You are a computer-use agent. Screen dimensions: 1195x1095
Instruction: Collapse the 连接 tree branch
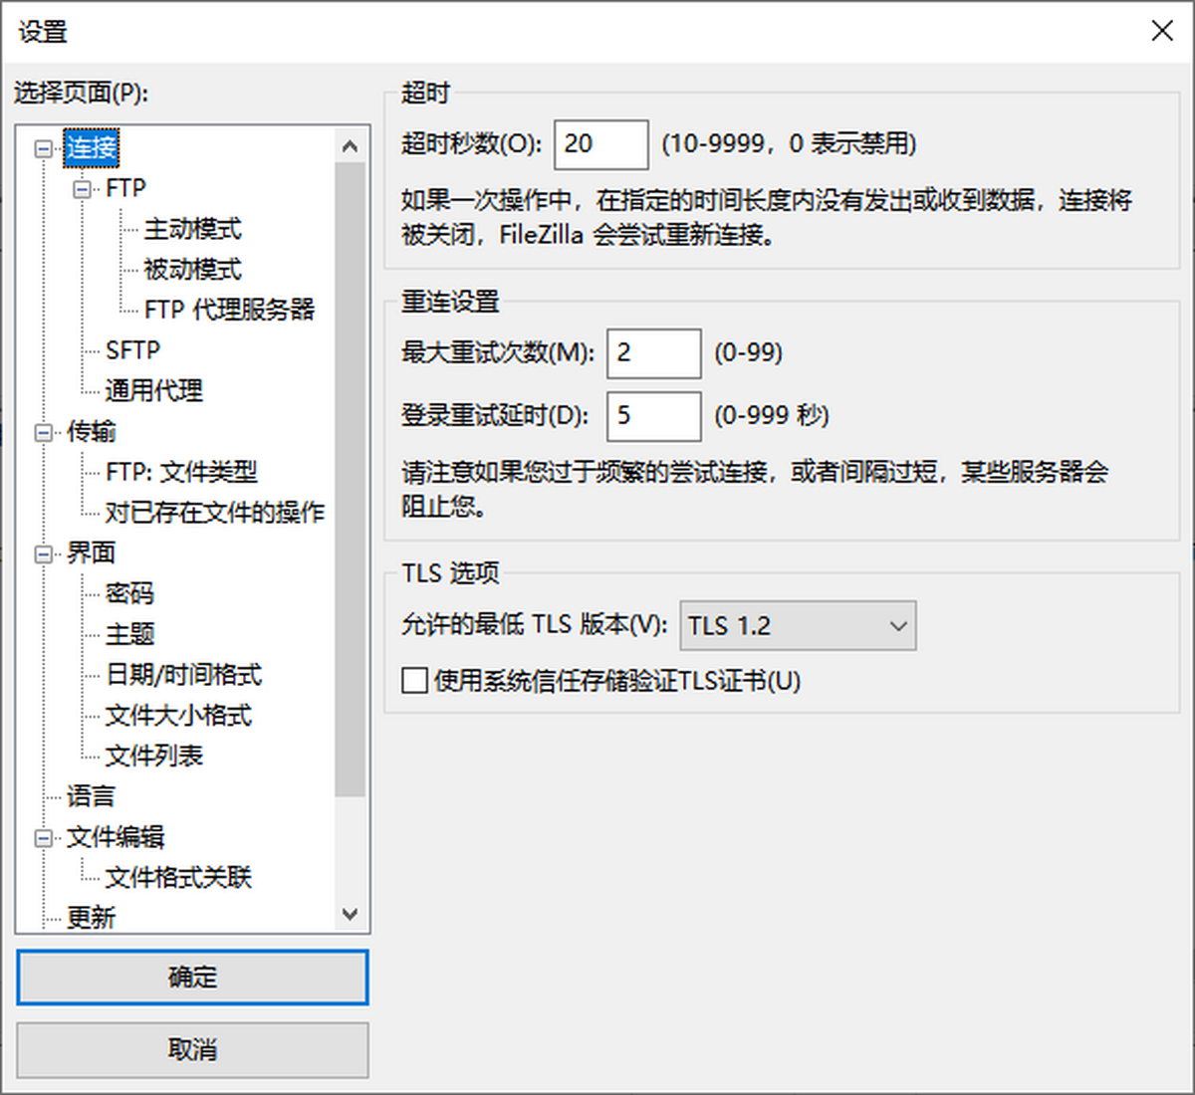tap(42, 147)
